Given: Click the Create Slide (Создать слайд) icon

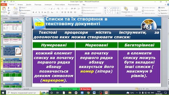Looking at the screenshot, I should [16, 9].
